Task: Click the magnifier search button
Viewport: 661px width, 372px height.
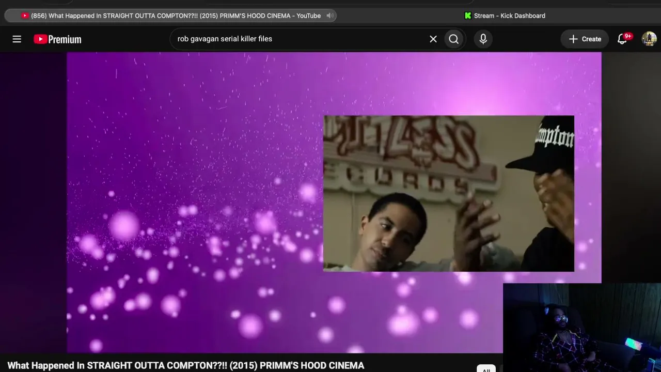Action: pyautogui.click(x=453, y=39)
